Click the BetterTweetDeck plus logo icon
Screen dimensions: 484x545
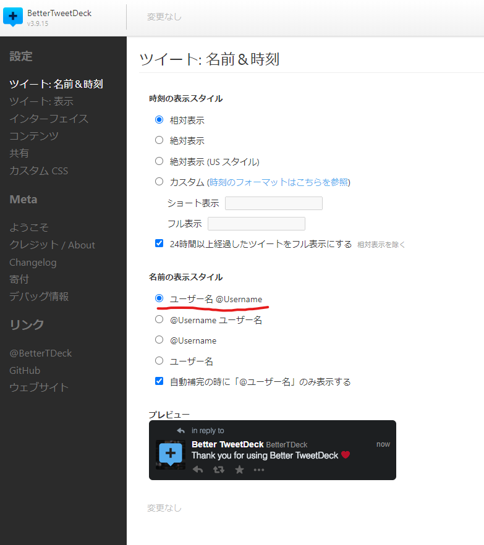13,16
